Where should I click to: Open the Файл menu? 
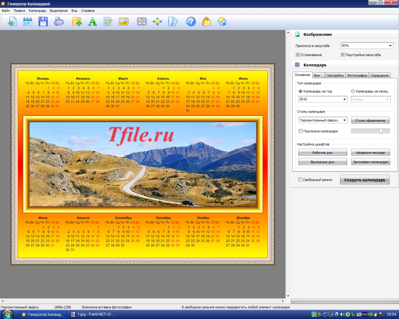pyautogui.click(x=6, y=11)
